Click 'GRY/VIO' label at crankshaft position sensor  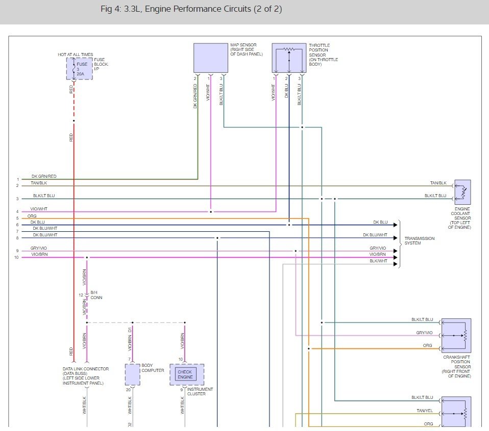point(425,333)
